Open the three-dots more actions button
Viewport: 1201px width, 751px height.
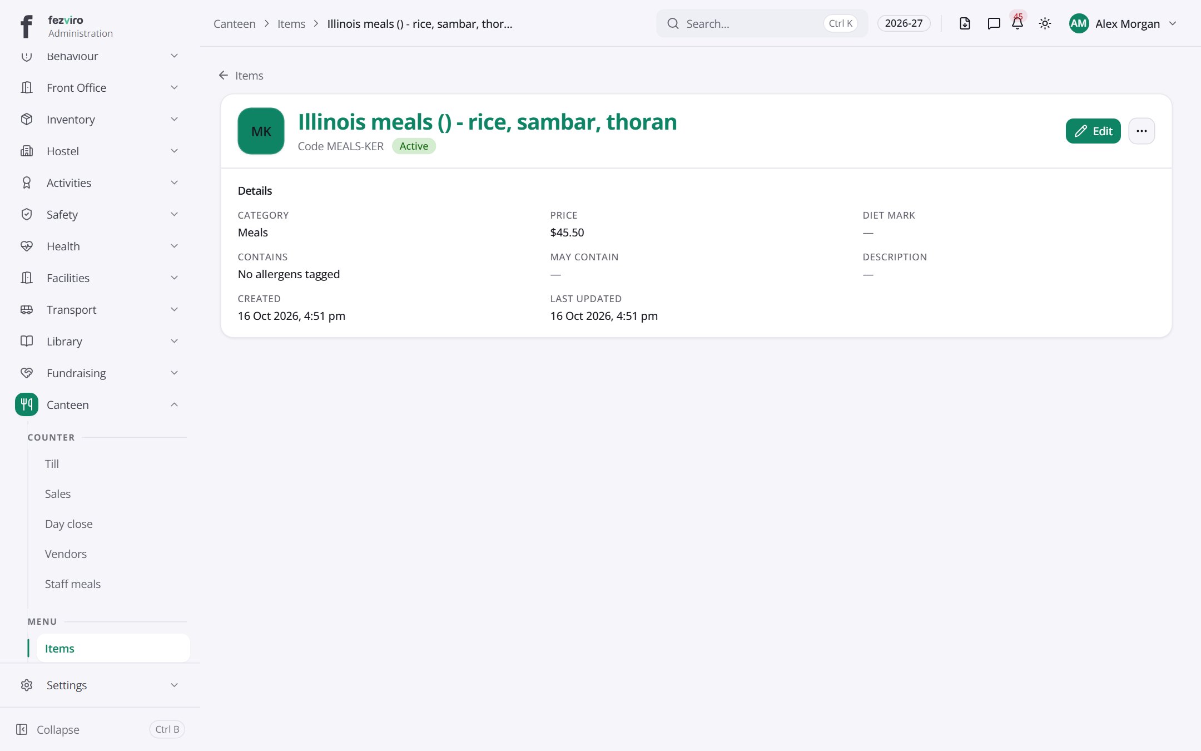[1142, 131]
